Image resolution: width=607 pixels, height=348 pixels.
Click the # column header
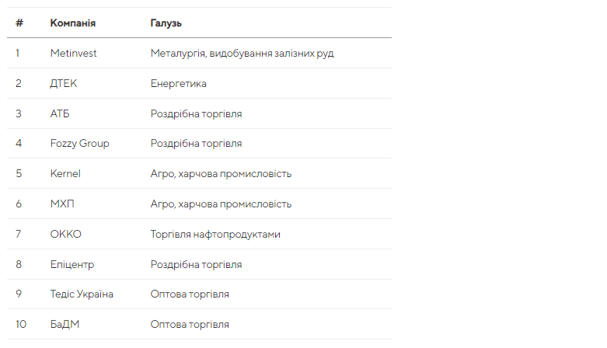[19, 23]
